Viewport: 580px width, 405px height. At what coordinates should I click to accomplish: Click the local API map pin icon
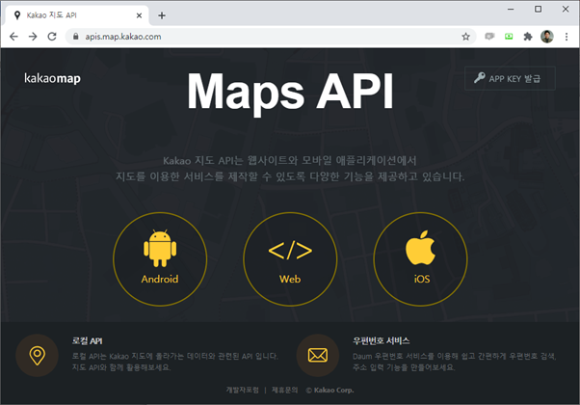37,356
